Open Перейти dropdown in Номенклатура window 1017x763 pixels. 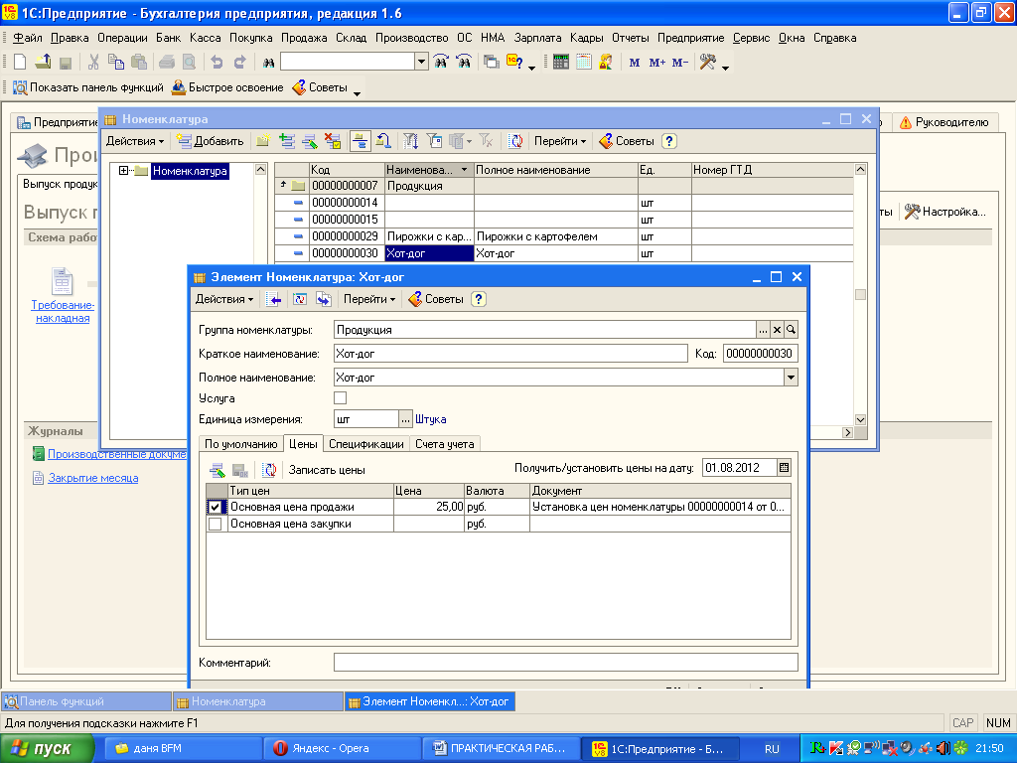(560, 141)
